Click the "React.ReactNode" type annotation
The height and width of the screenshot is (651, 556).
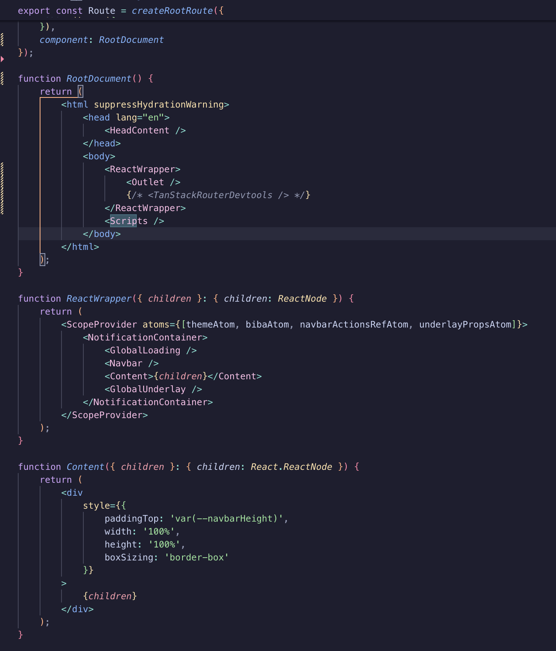click(291, 467)
